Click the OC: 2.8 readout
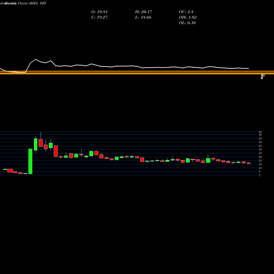Image resolution: width=274 pixels, height=274 pixels. click(x=186, y=12)
